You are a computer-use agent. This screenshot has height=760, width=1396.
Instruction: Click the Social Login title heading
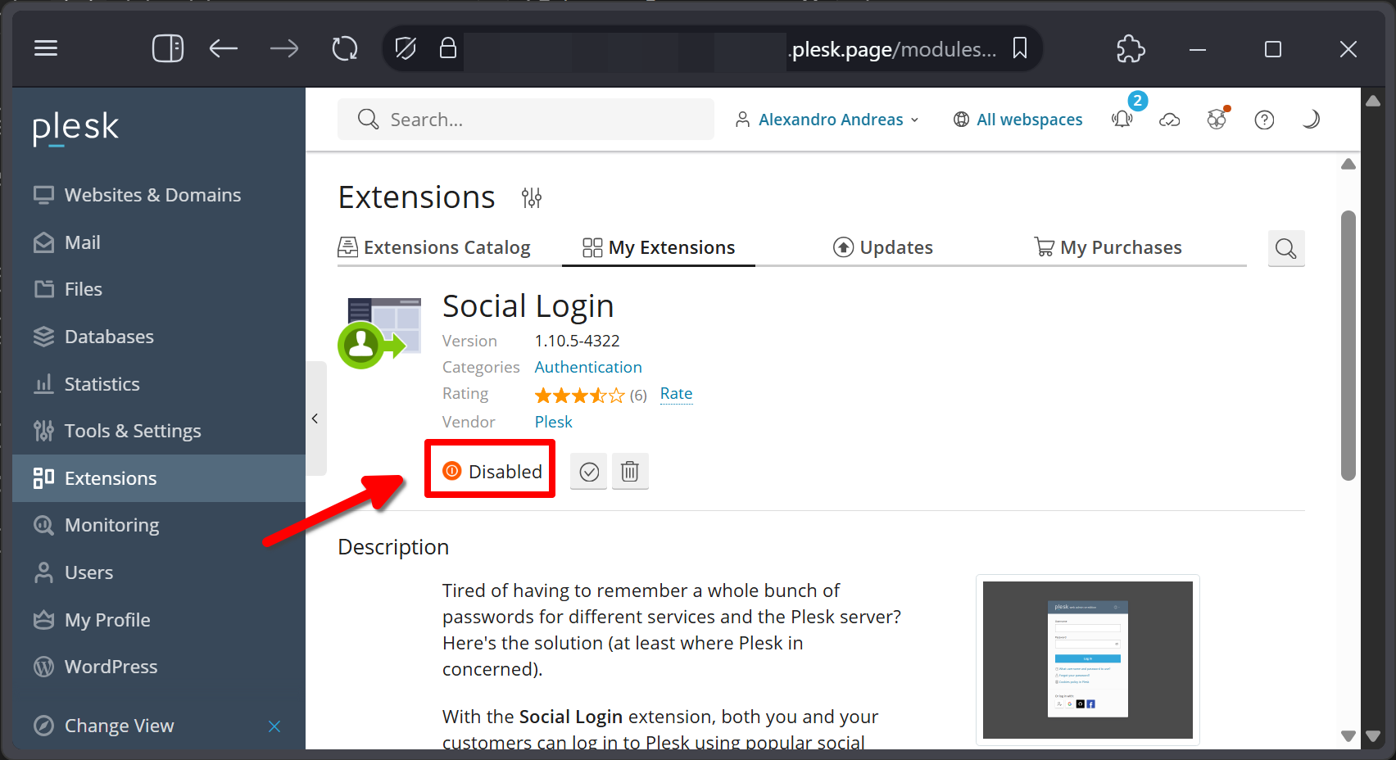(x=528, y=306)
